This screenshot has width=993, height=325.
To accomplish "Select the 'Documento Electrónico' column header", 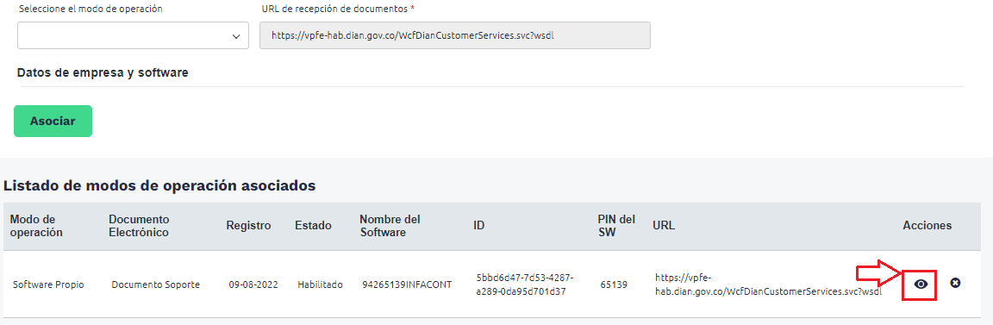I will pos(139,226).
